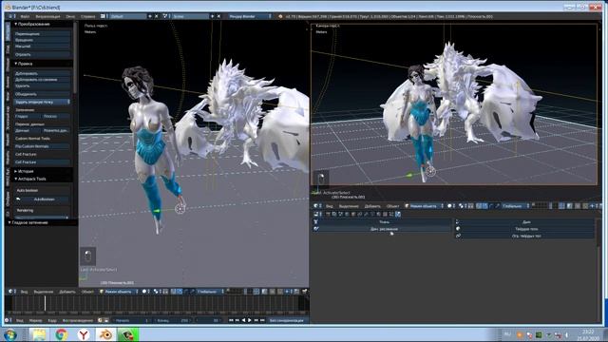
Task: Open the Визуализация menu
Action: coord(47,16)
